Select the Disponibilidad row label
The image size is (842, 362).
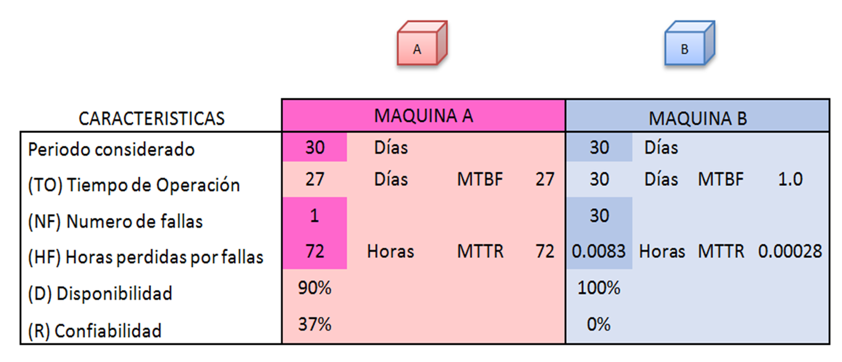[x=100, y=294]
